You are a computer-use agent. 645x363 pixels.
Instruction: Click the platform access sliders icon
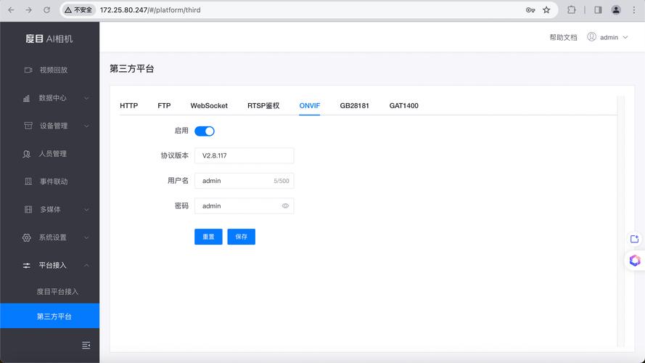coord(27,266)
